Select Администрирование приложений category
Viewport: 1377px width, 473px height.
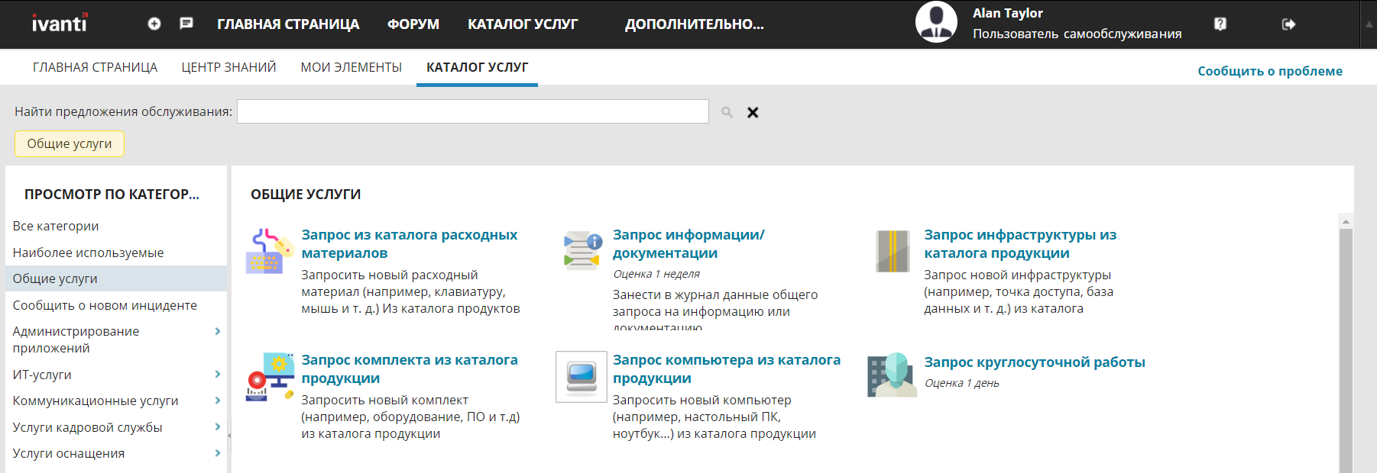click(x=76, y=339)
